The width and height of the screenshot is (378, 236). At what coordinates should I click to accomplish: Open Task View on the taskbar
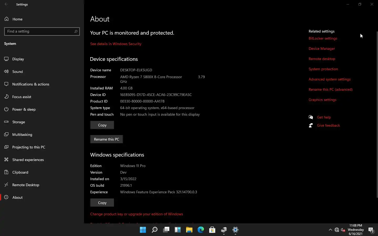click(166, 230)
